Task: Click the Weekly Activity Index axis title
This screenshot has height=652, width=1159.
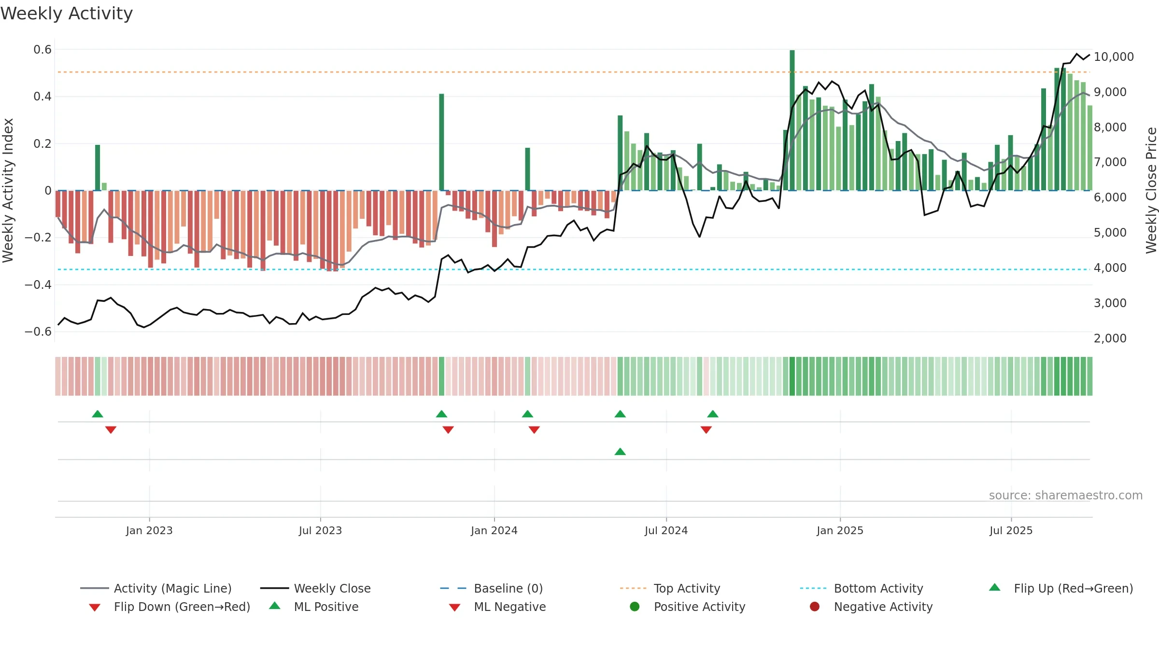Action: coord(8,190)
